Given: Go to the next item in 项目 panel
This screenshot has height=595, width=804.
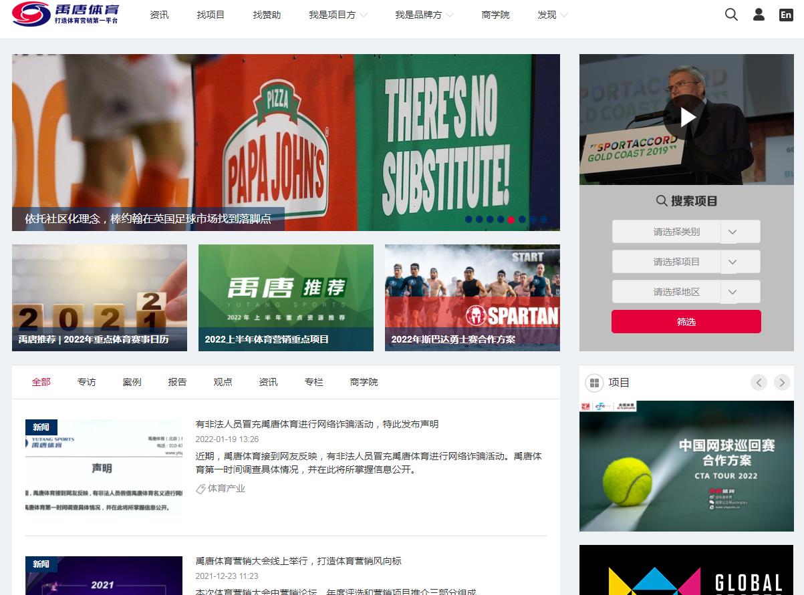Looking at the screenshot, I should coord(782,382).
